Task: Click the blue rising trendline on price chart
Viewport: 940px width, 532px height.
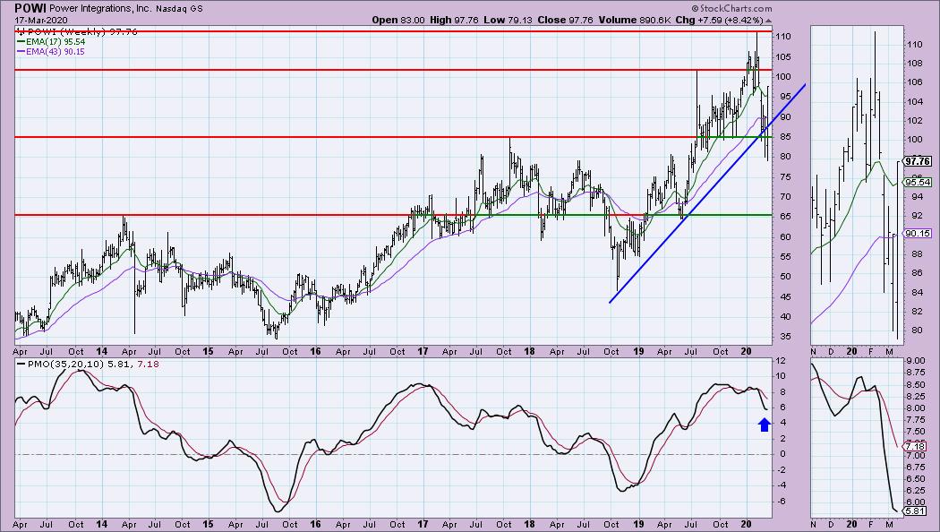Action: (707, 193)
